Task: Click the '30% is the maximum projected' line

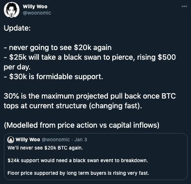Action: 90,96
